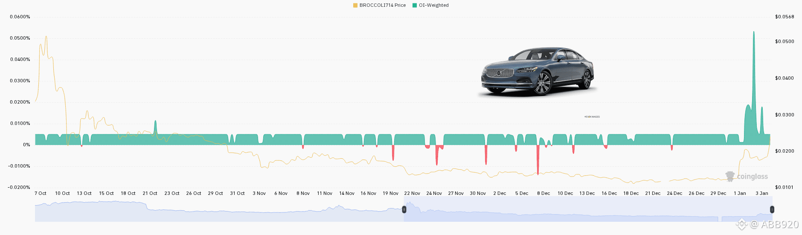Click the $0.0300 right axis label

click(785, 115)
